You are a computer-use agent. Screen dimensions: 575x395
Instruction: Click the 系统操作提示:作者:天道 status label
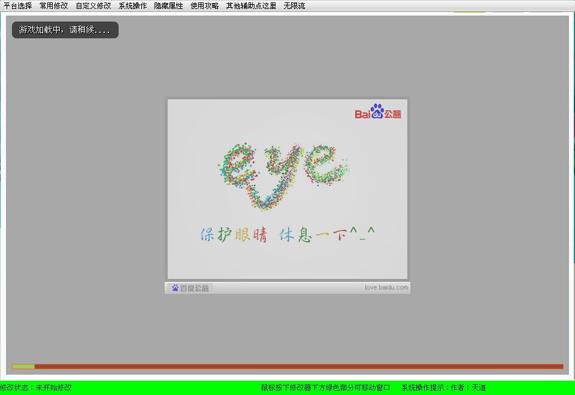443,388
